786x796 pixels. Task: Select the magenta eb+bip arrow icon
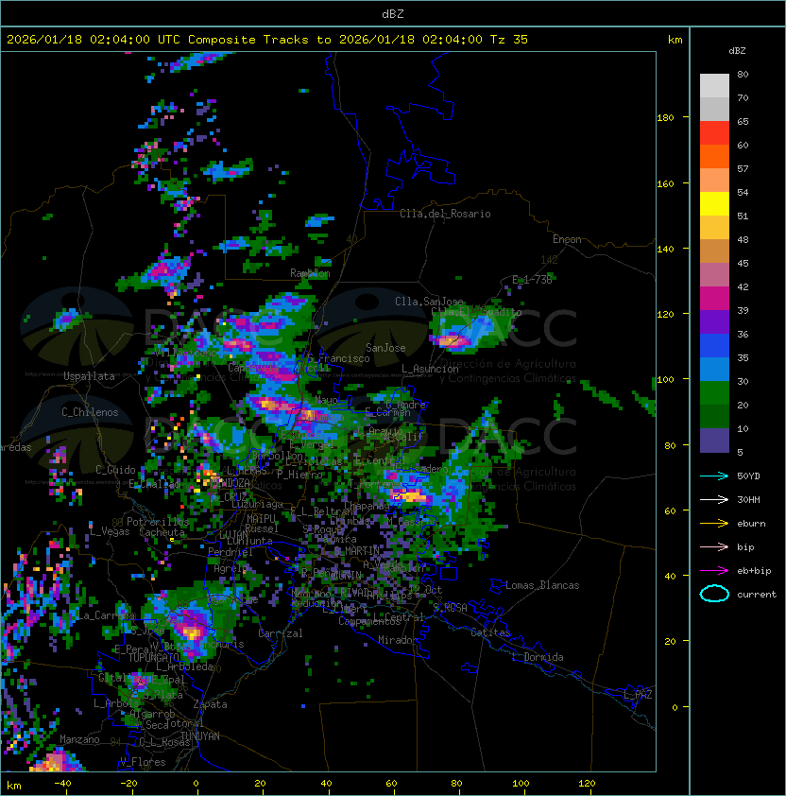(714, 570)
